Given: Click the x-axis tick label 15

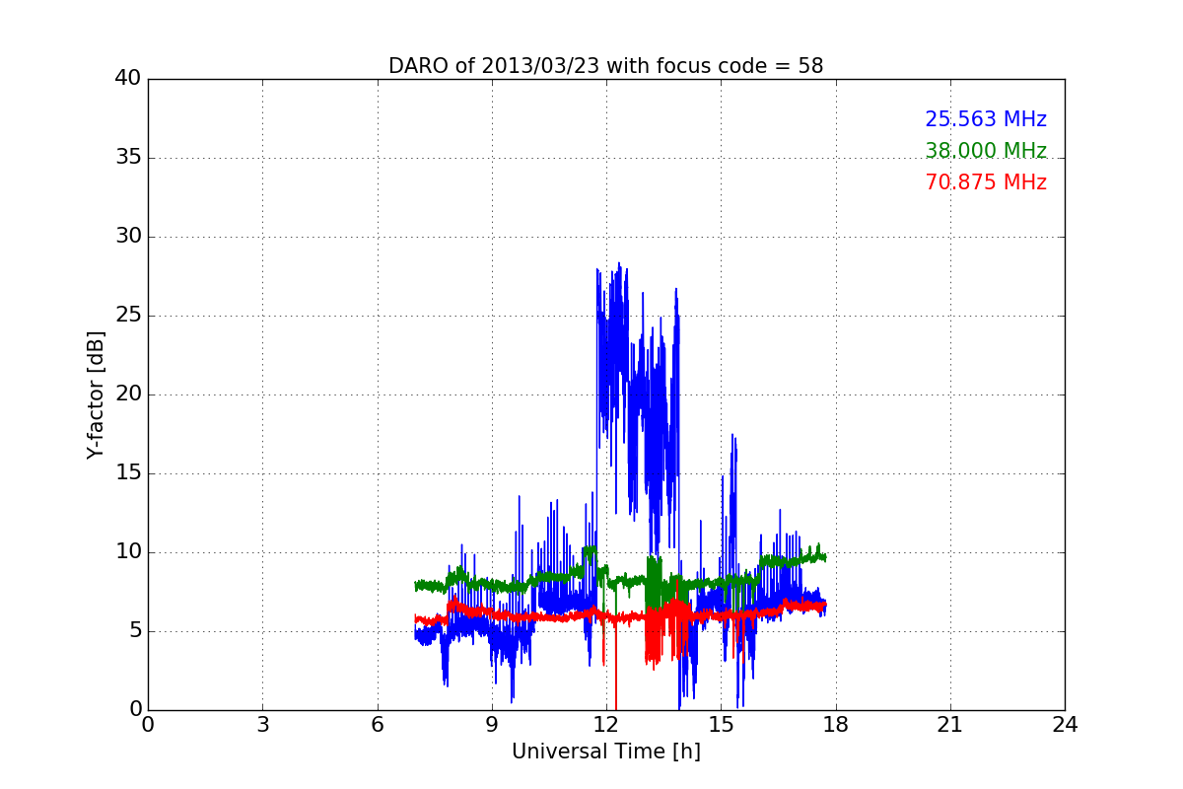Looking at the screenshot, I should tap(721, 725).
